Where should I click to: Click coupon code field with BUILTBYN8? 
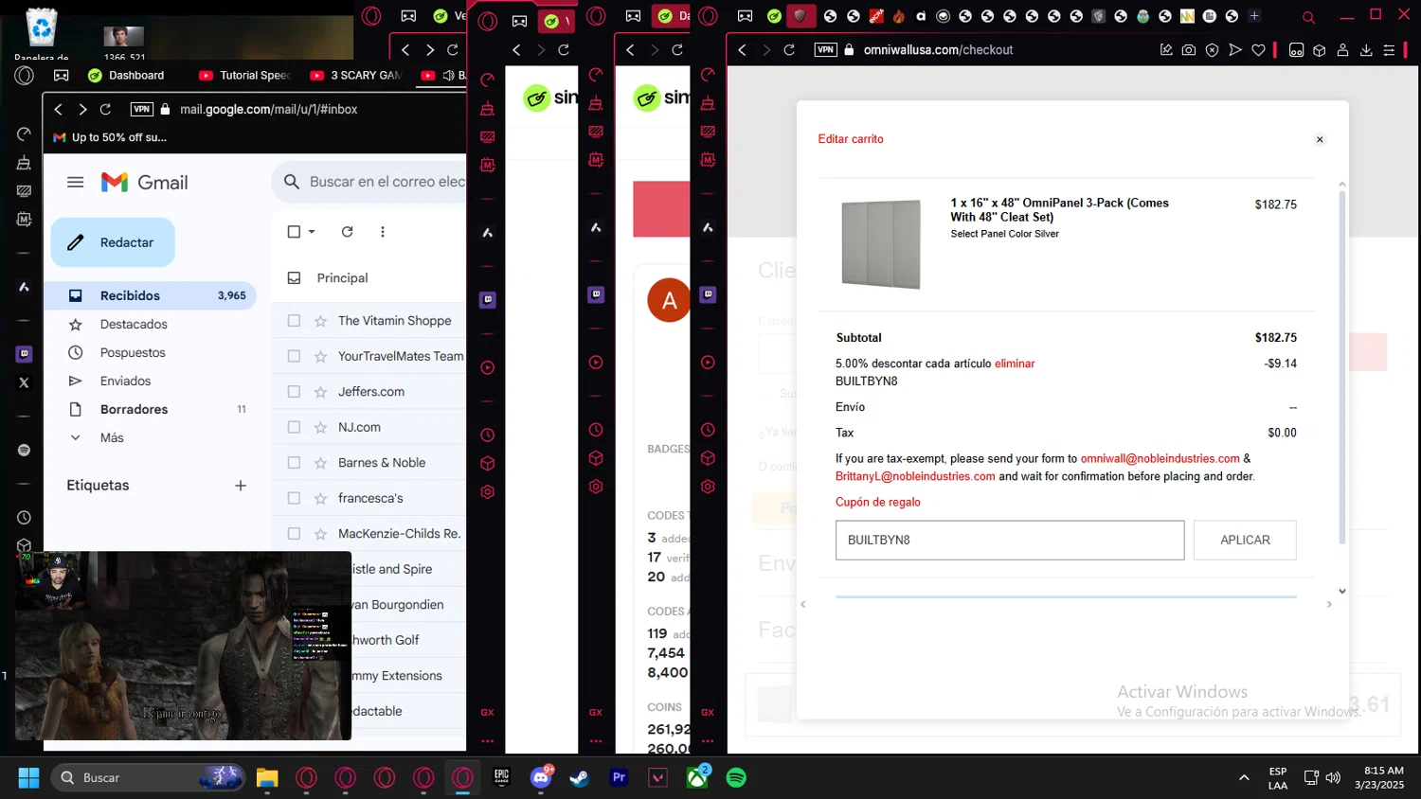point(1010,541)
